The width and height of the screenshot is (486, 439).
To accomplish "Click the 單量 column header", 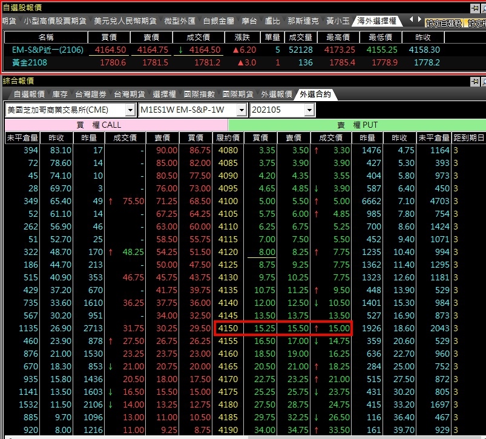I will coord(272,37).
